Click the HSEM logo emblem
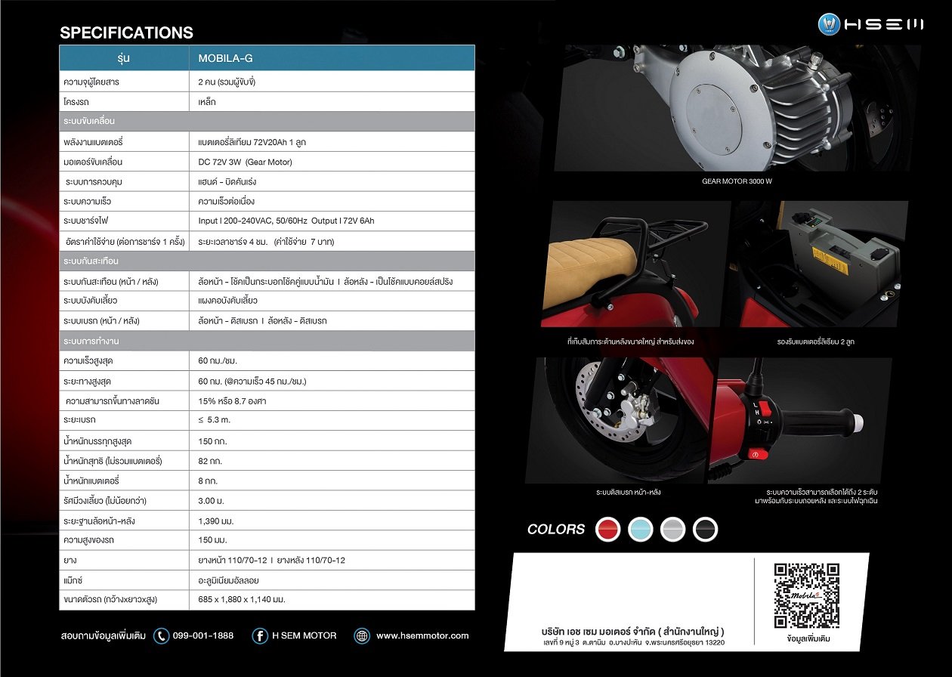The image size is (952, 677). [829, 25]
